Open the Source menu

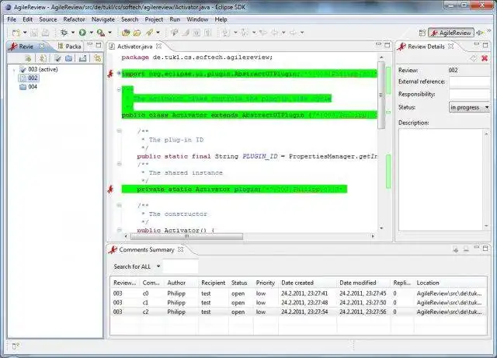pyautogui.click(x=48, y=19)
